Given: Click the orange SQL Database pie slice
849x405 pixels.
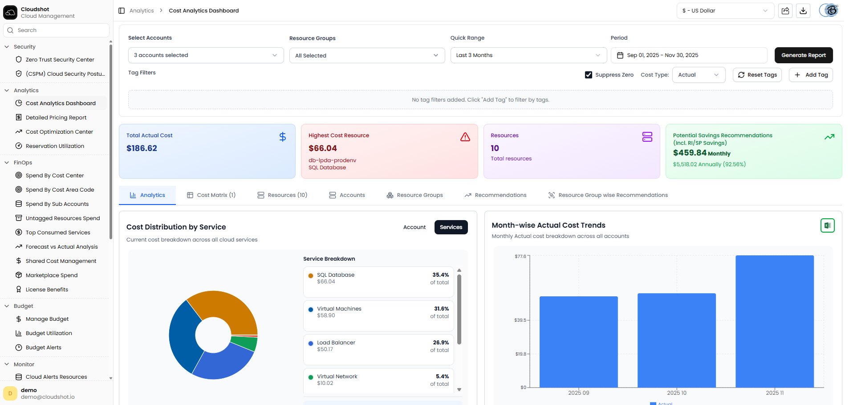Looking at the screenshot, I should pos(227,307).
